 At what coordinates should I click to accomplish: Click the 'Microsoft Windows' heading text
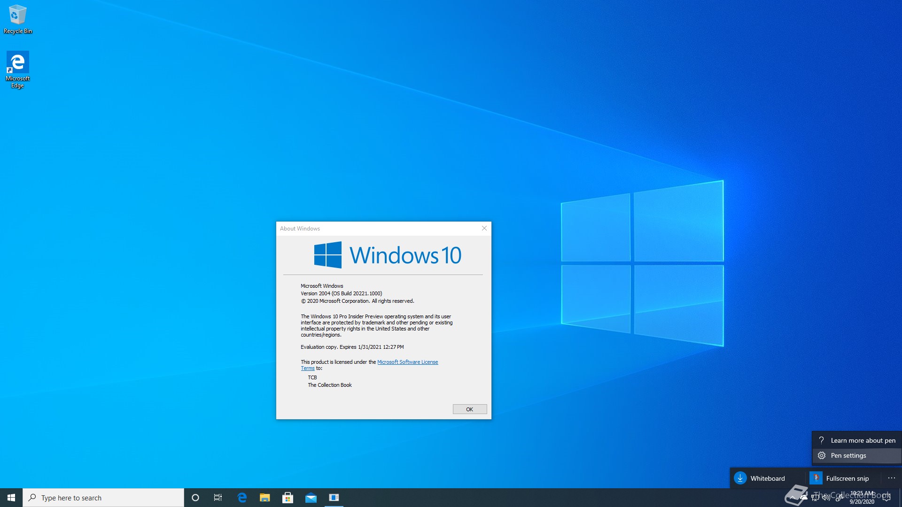point(322,286)
